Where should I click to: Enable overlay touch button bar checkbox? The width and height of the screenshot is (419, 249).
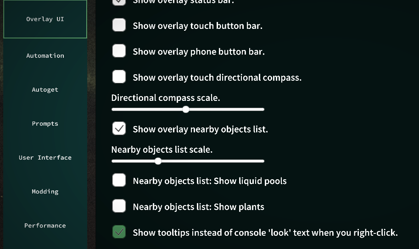119,25
